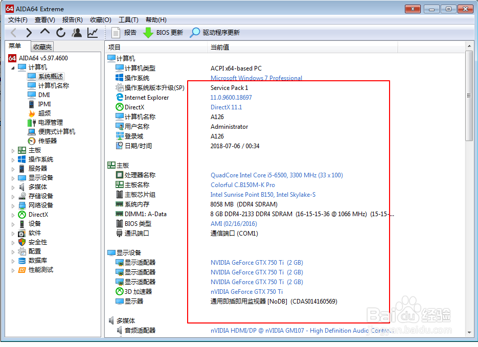Expand the 网络设备 tree node
This screenshot has height=347, width=478.
(x=13, y=205)
